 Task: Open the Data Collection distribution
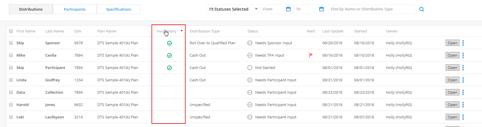[452, 92]
